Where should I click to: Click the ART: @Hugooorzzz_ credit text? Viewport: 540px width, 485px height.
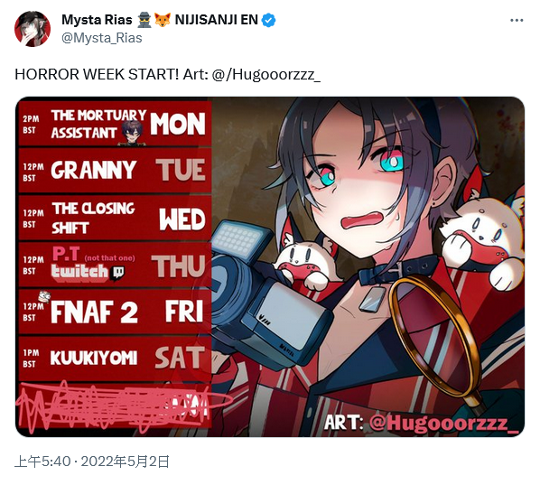point(421,423)
